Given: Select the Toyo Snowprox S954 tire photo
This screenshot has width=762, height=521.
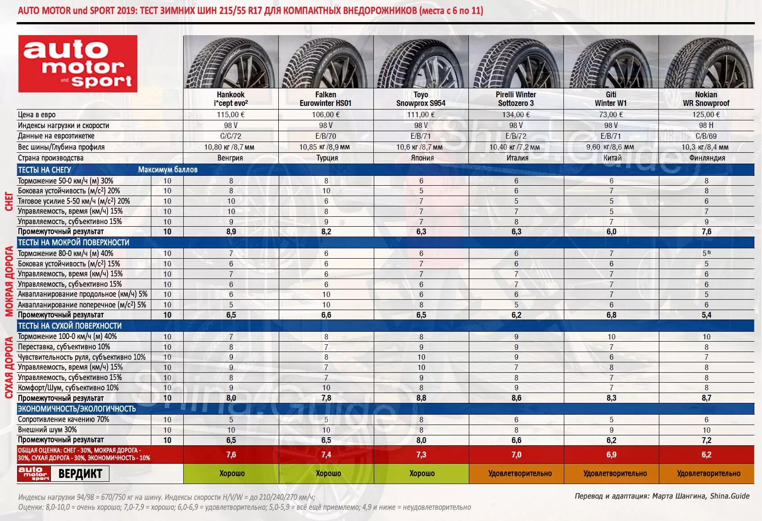Looking at the screenshot, I should tap(421, 62).
